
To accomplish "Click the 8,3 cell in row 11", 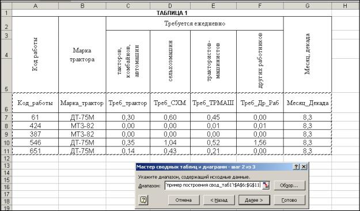I will coord(308,151).
